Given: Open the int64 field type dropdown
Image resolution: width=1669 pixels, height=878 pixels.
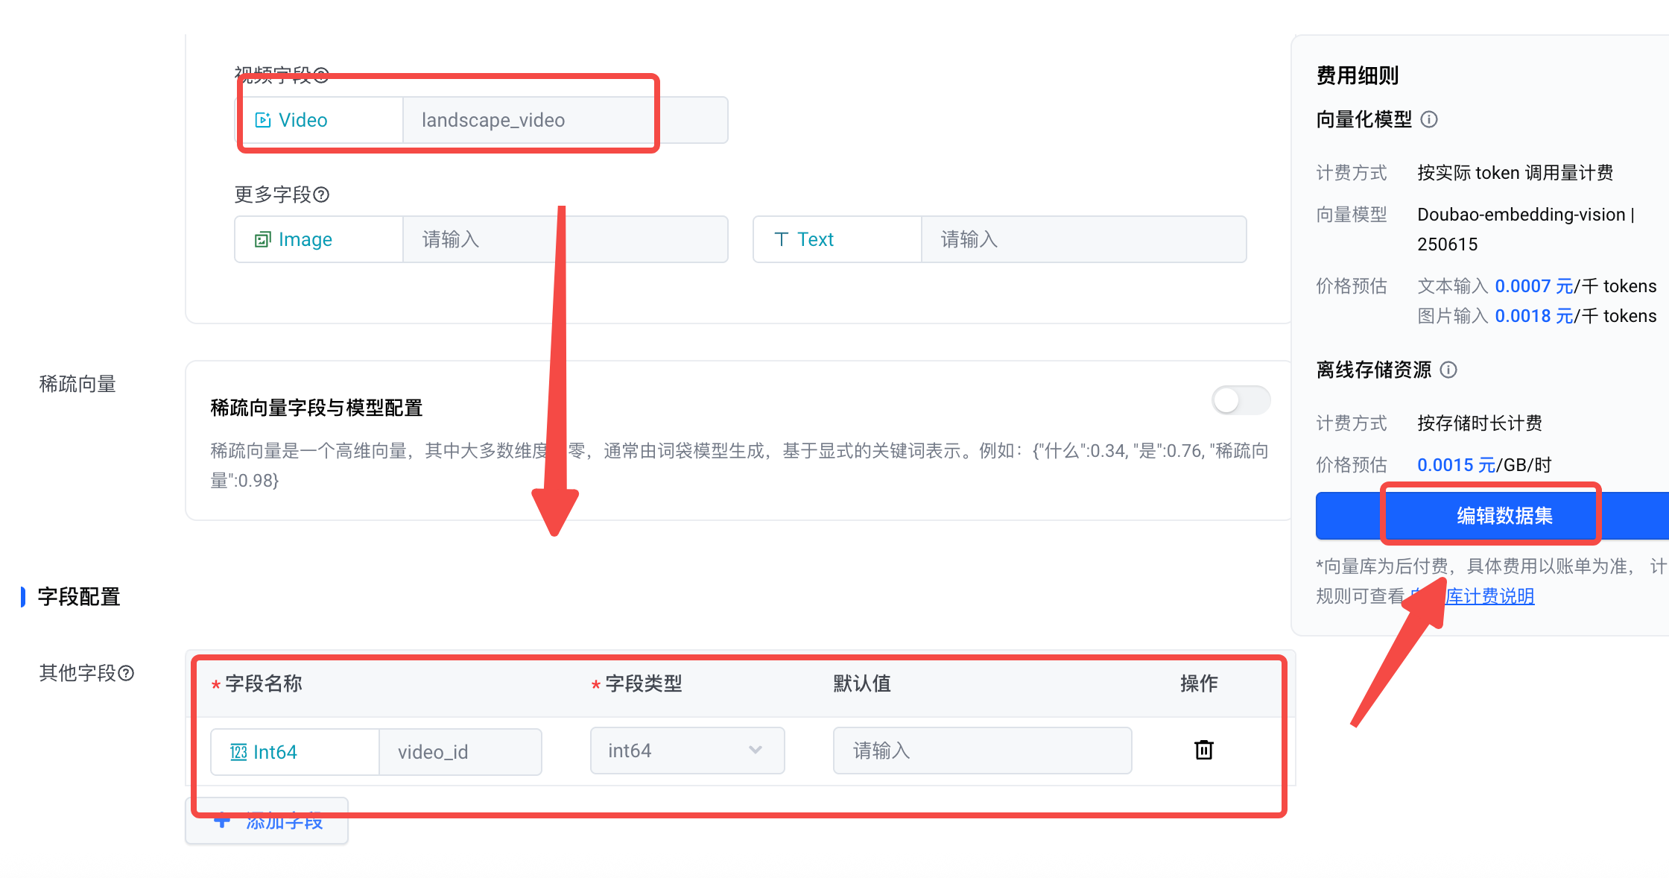Looking at the screenshot, I should click(x=687, y=751).
